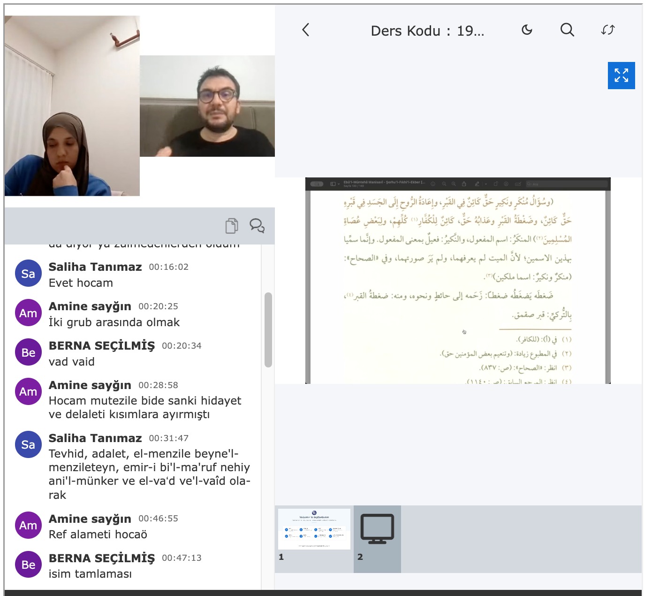Open the notes document icon
Image resolution: width=652 pixels, height=596 pixels.
pos(232,226)
